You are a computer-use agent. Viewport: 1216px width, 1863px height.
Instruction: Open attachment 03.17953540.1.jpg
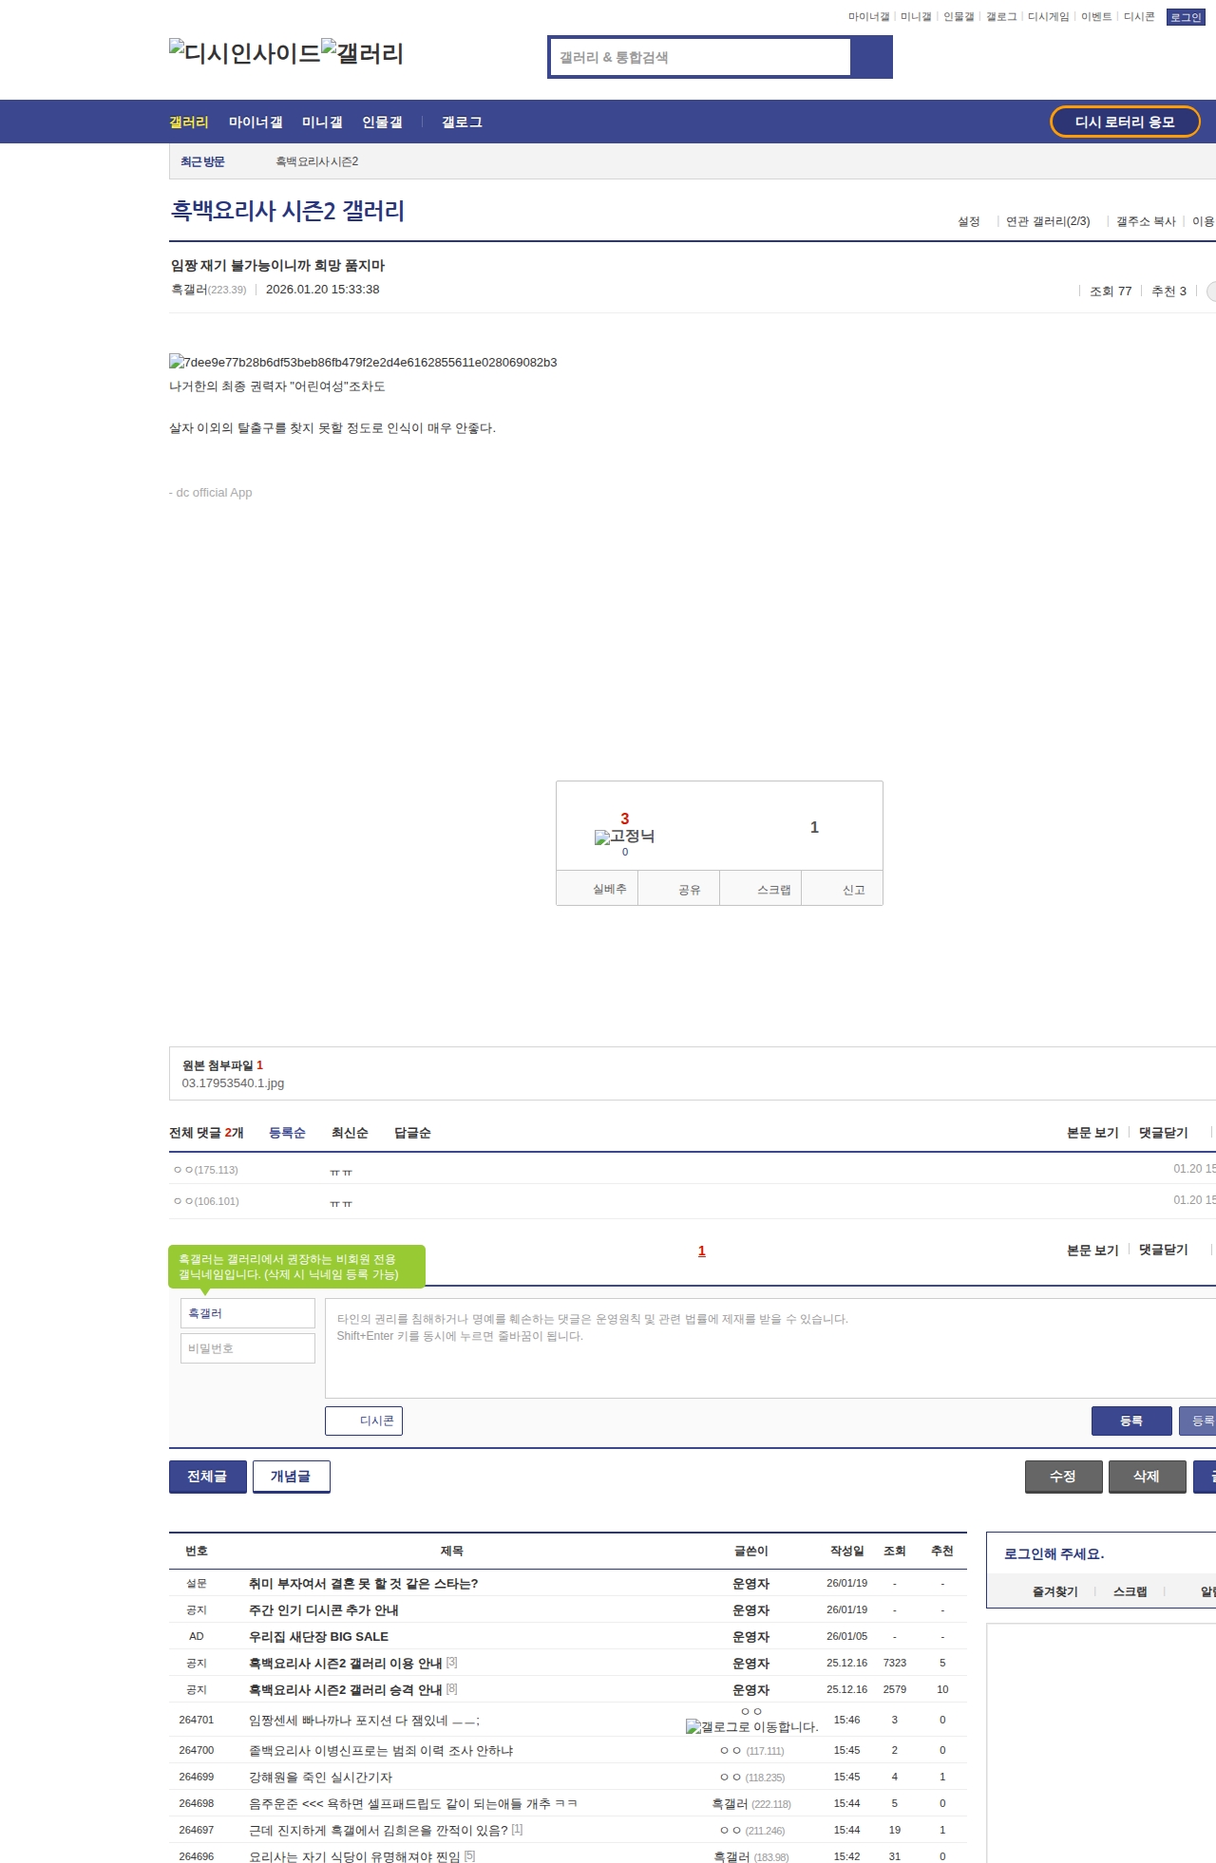pyautogui.click(x=233, y=1082)
